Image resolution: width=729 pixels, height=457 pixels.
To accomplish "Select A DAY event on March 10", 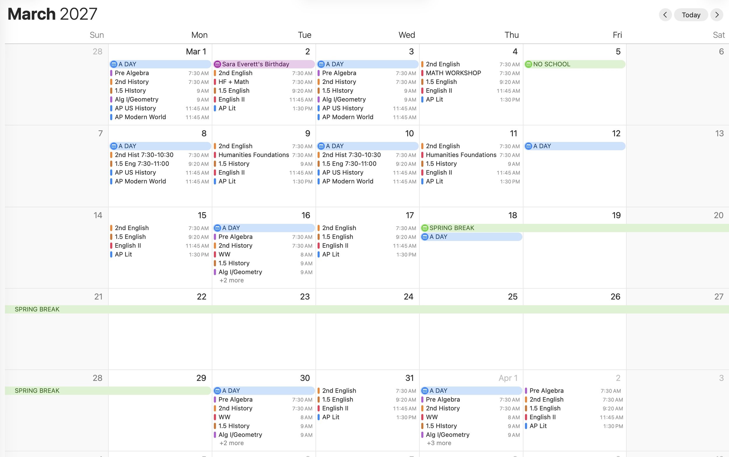I will [367, 146].
